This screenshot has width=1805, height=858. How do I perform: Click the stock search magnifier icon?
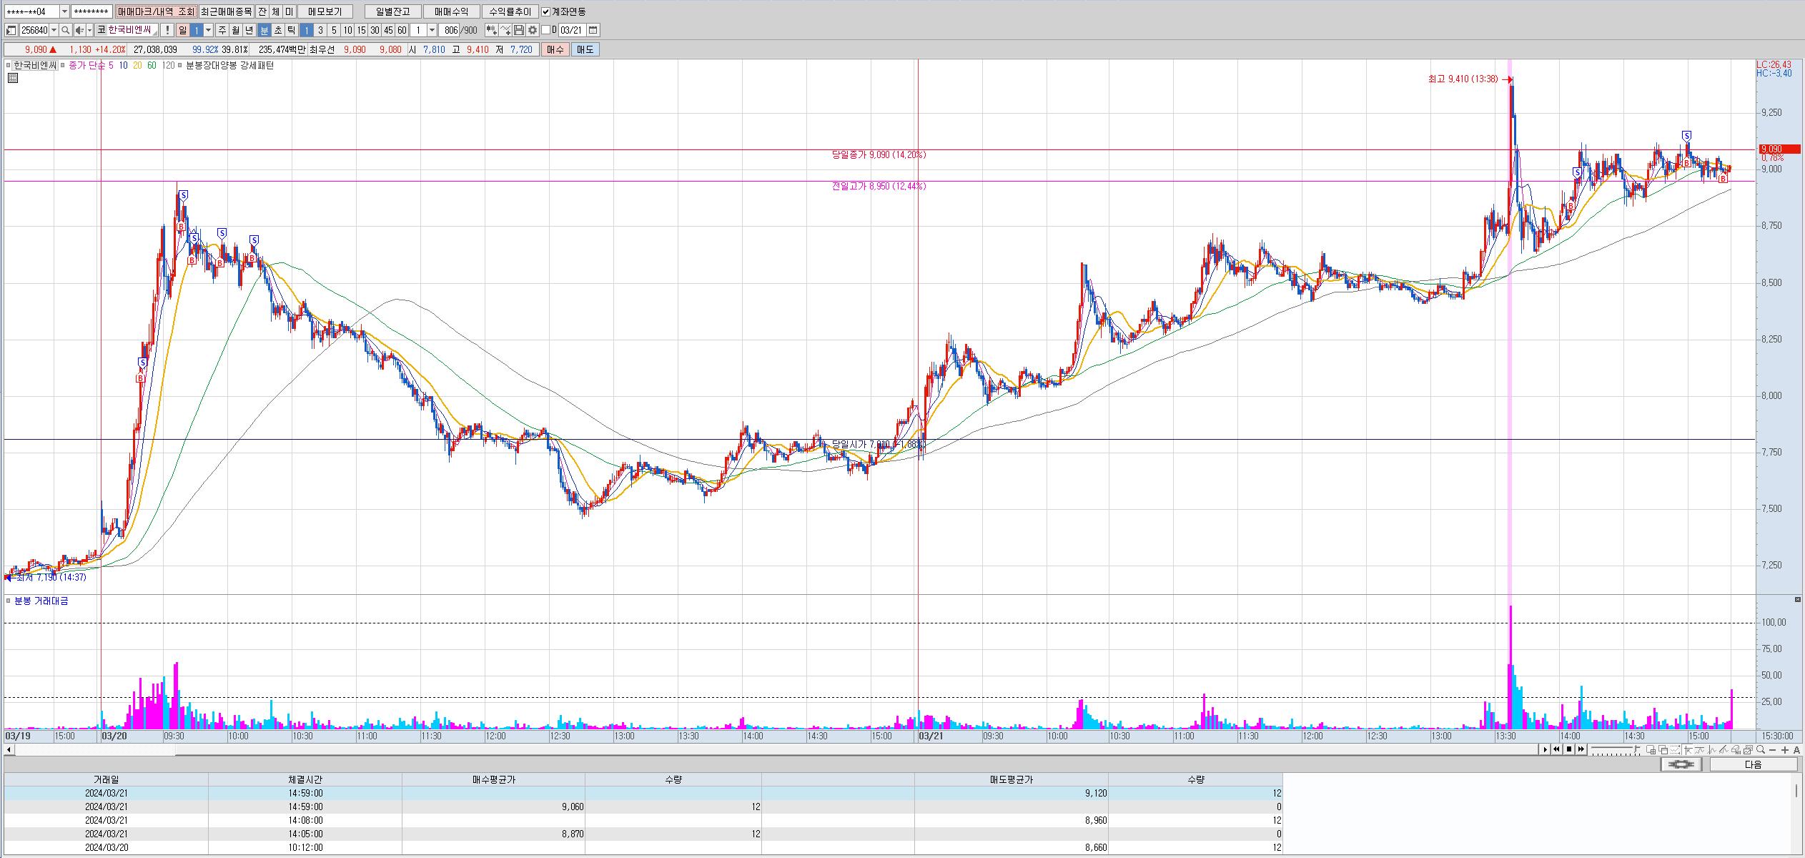65,30
